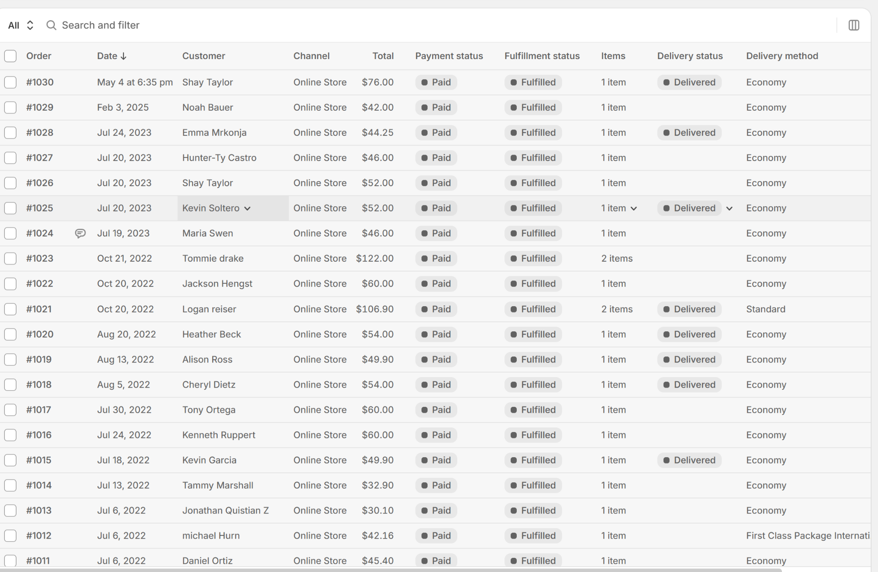Switch to the All orders tab

(13, 25)
